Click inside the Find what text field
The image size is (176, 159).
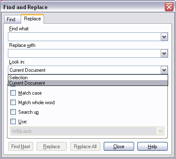click(x=84, y=37)
